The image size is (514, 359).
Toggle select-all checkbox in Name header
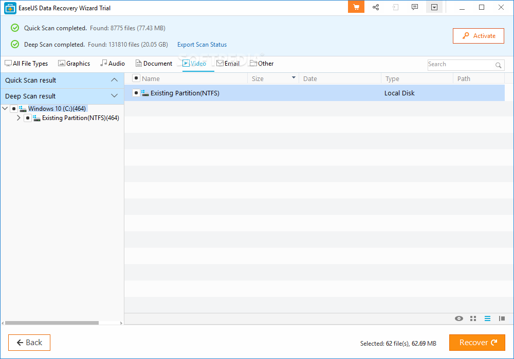point(136,78)
